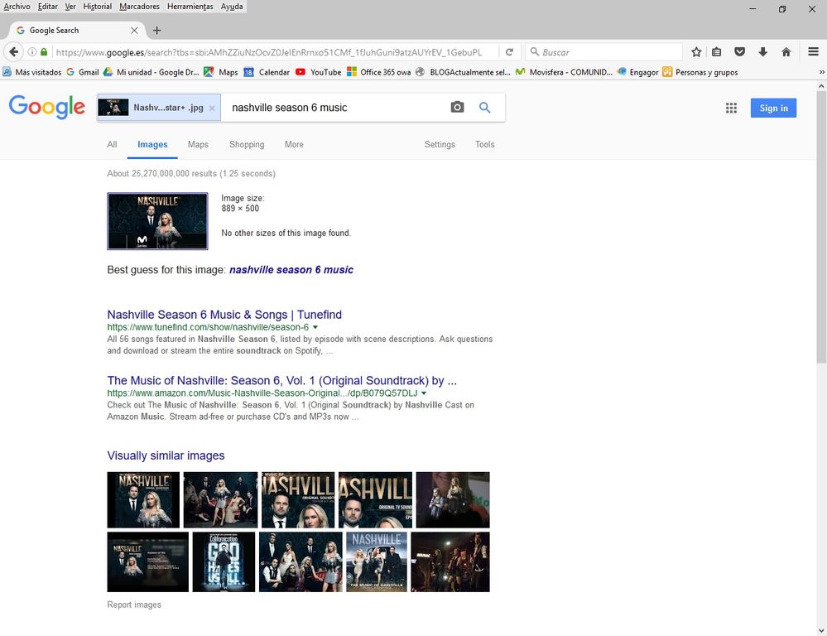
Task: Open the Firefox hamburger menu
Action: coord(815,51)
